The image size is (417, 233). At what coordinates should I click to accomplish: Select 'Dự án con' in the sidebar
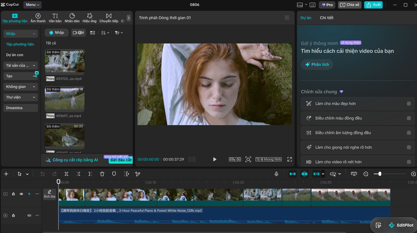pyautogui.click(x=15, y=55)
